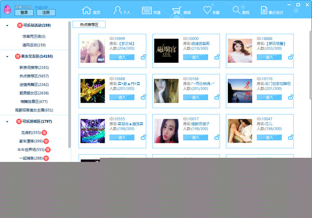Collapse the 可乐站活动(159) group arrow
This screenshot has width=312, height=218.
pyautogui.click(x=7, y=25)
